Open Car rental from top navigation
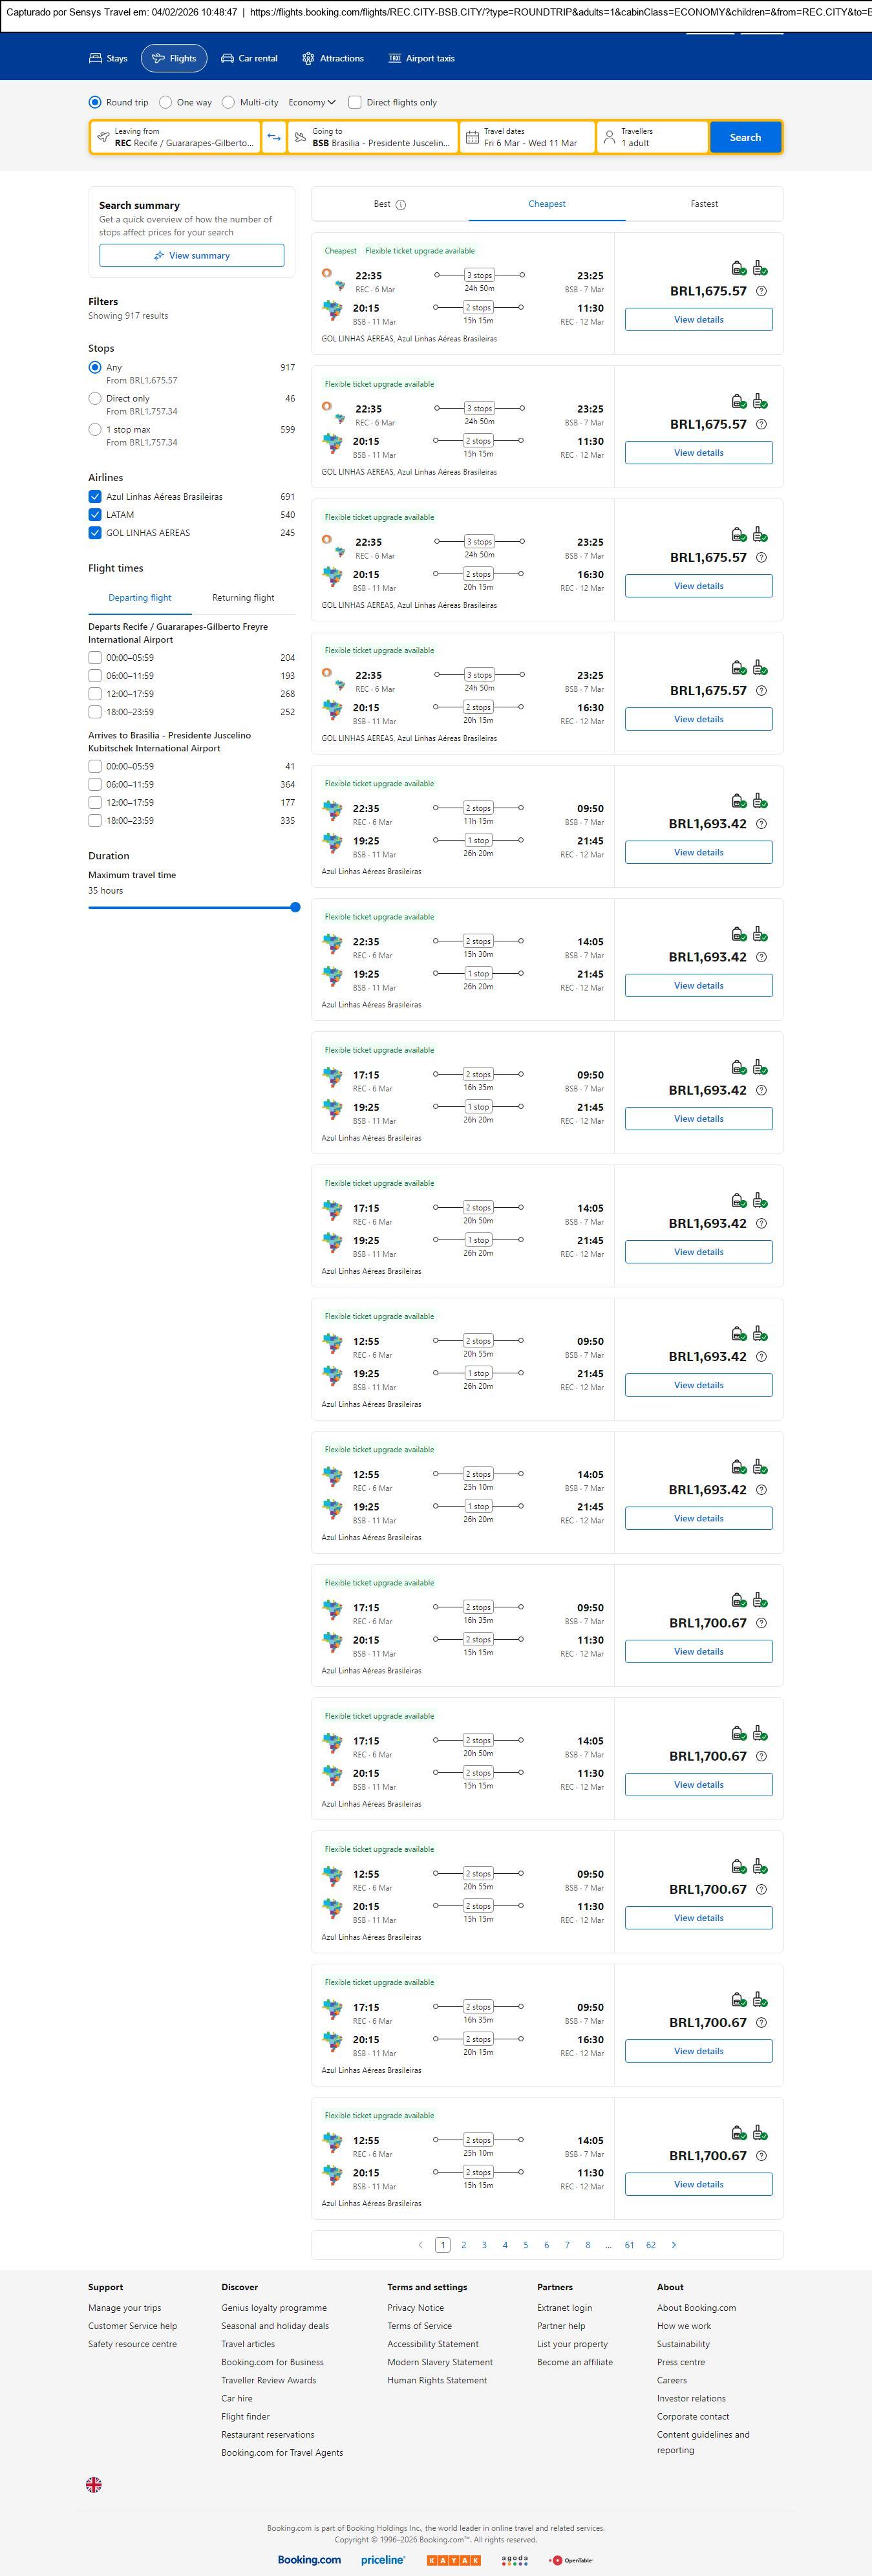 pyautogui.click(x=249, y=58)
